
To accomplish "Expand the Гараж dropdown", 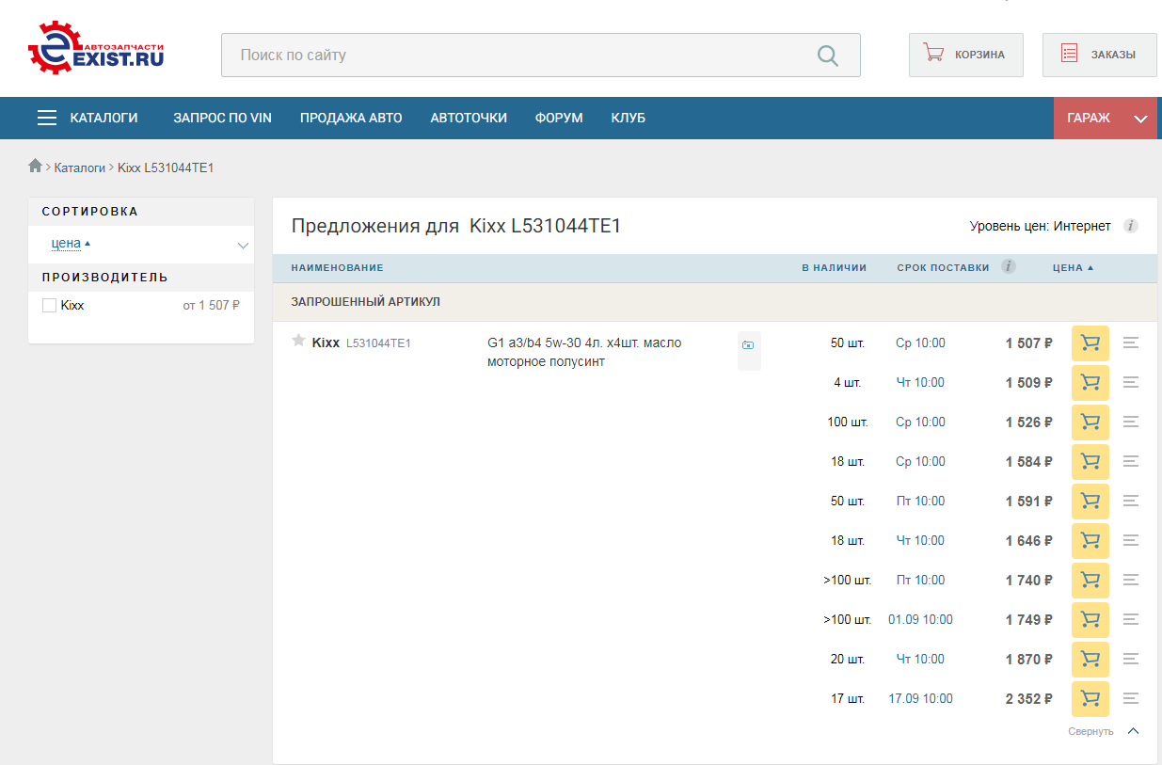I will [x=1106, y=118].
